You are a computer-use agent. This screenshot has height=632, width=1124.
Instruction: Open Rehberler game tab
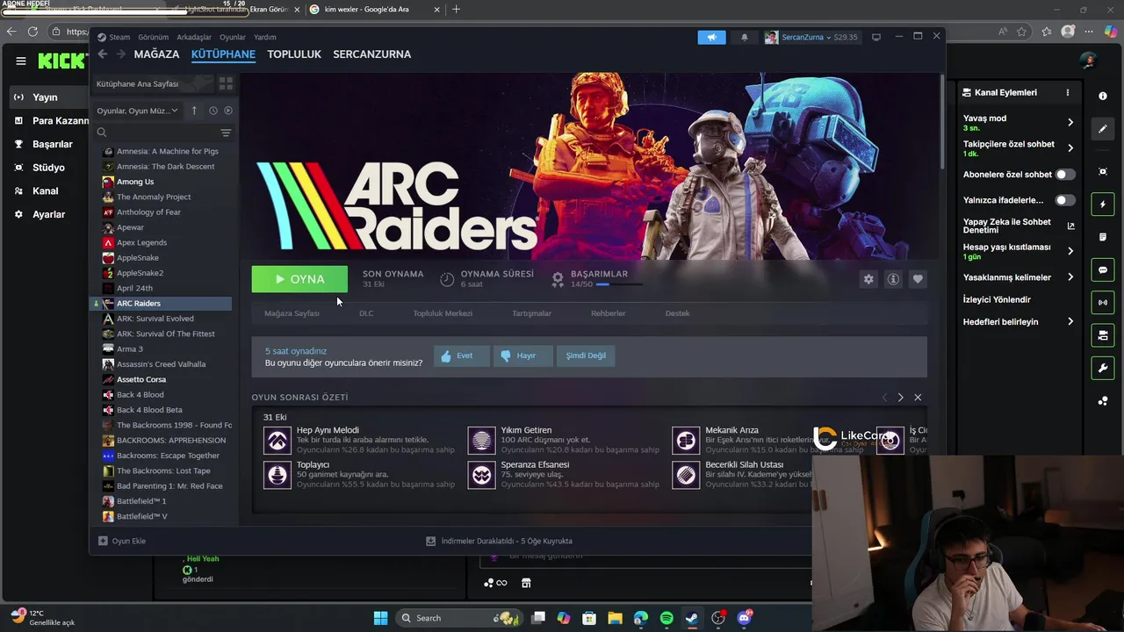tap(608, 313)
